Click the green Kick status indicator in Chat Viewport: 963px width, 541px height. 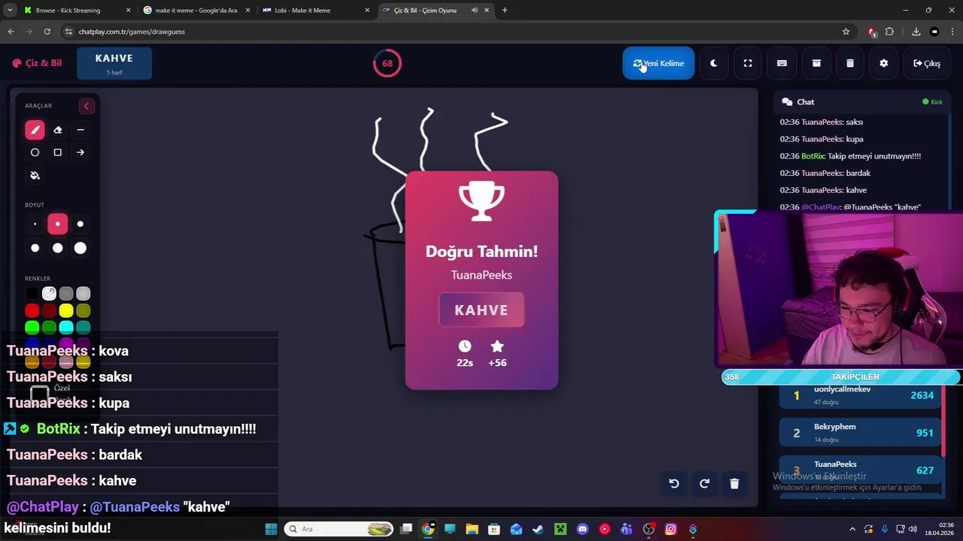(x=932, y=102)
